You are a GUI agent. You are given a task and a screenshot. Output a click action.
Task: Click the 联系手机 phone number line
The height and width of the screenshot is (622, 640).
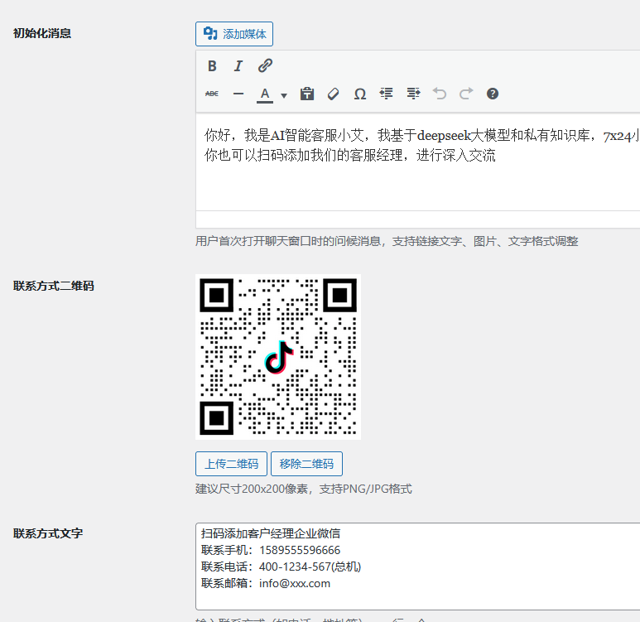[x=271, y=550]
